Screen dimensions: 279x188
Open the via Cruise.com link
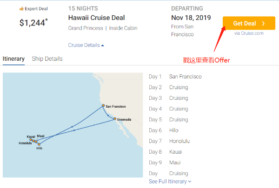[249, 33]
